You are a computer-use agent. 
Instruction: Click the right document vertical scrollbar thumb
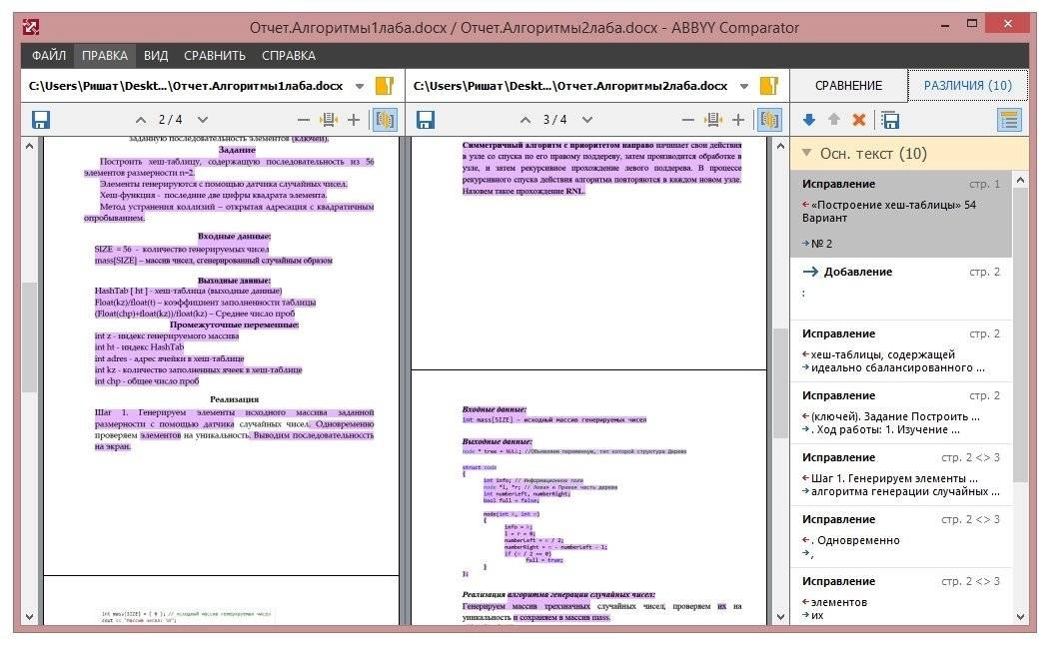(779, 382)
